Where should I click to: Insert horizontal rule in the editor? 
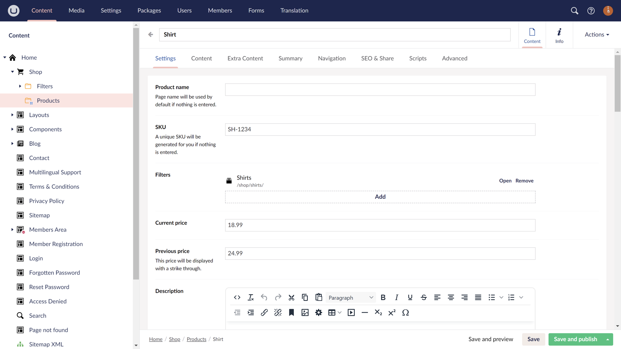pyautogui.click(x=365, y=313)
